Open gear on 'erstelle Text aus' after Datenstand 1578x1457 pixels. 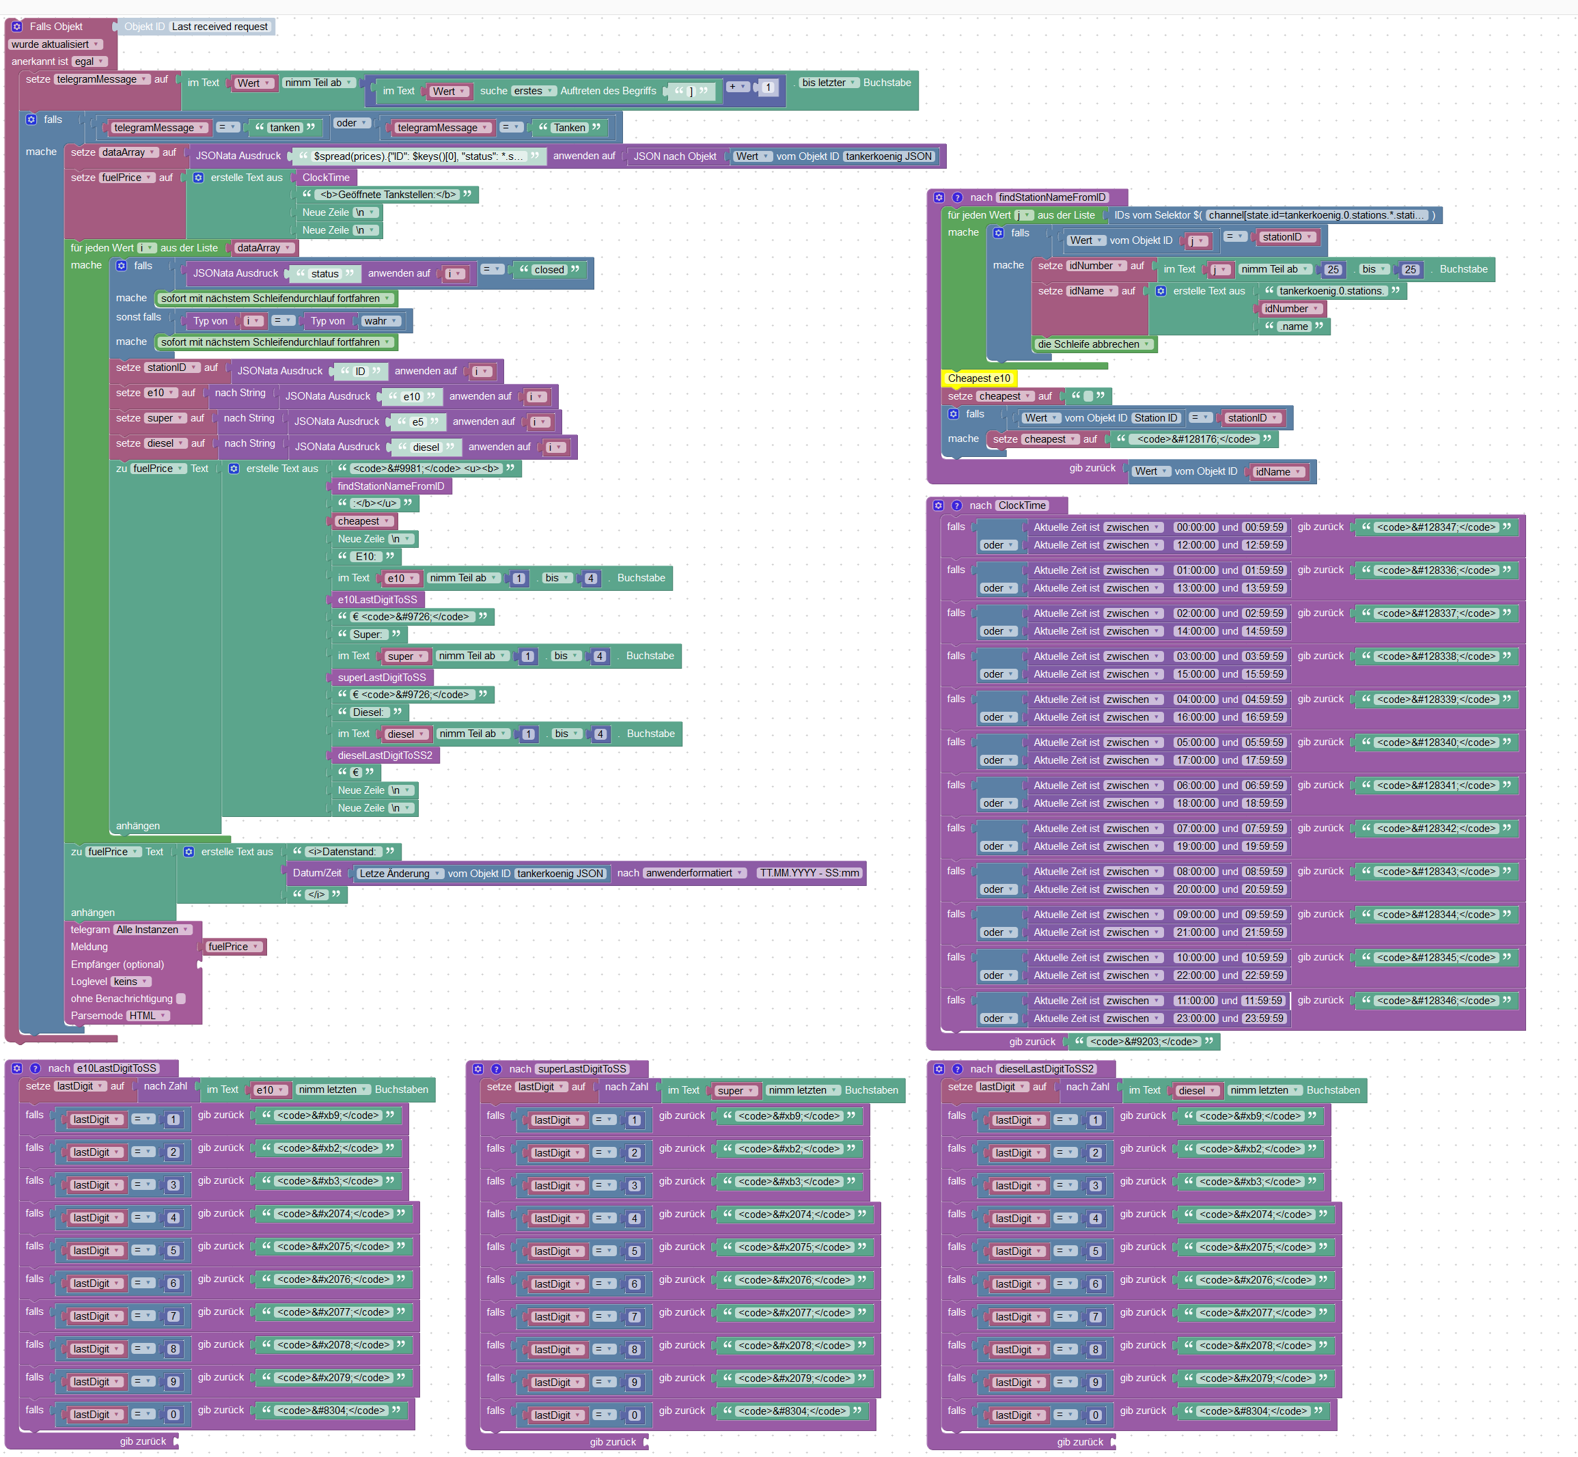(189, 852)
